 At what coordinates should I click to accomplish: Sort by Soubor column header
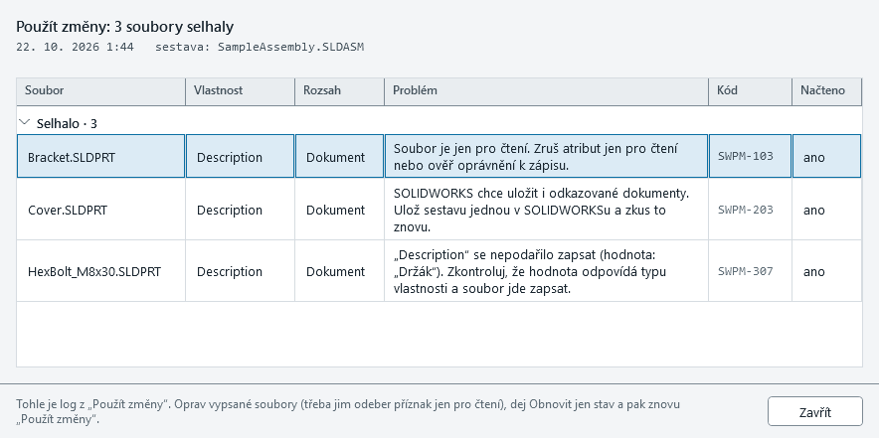coord(100,90)
